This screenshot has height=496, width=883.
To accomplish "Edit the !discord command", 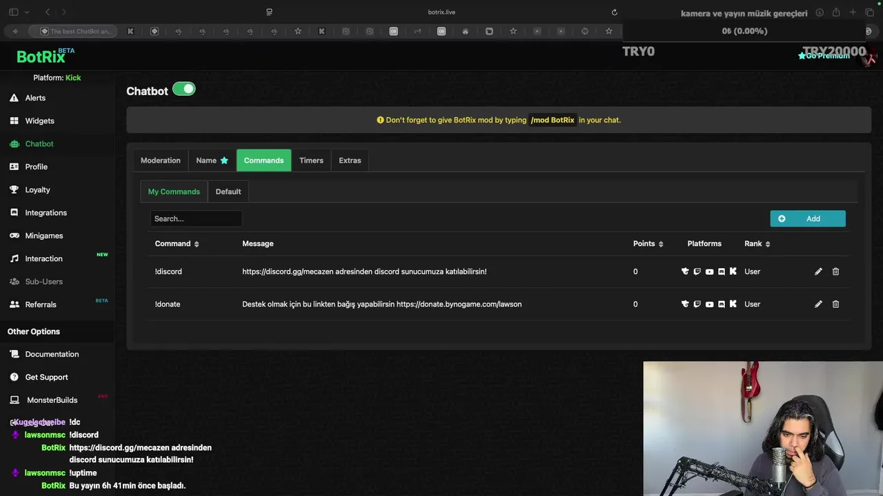I will coord(818,271).
